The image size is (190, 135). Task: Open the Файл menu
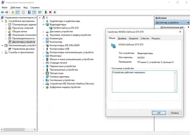point(4,7)
